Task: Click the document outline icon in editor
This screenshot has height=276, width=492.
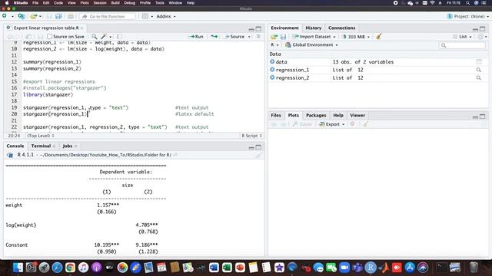Action: point(258,37)
